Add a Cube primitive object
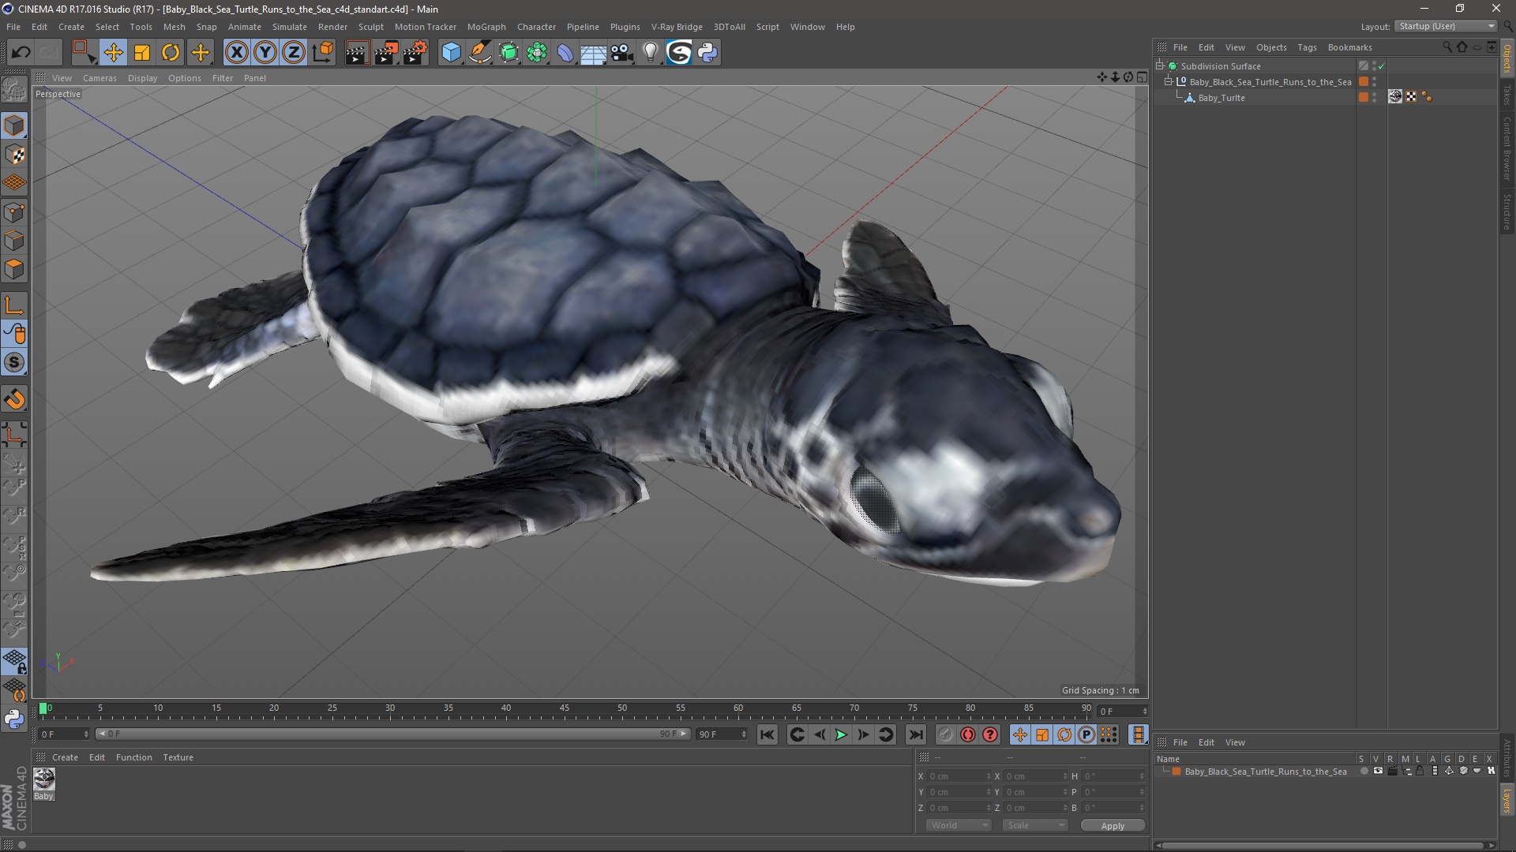The width and height of the screenshot is (1516, 852). (451, 53)
